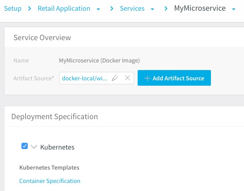Click the breadcrumb arrow before MyMicroservice

[166, 8]
